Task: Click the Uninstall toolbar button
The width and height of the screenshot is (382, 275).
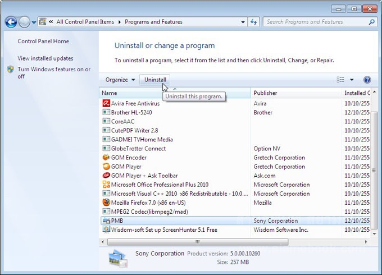Action: tap(155, 80)
